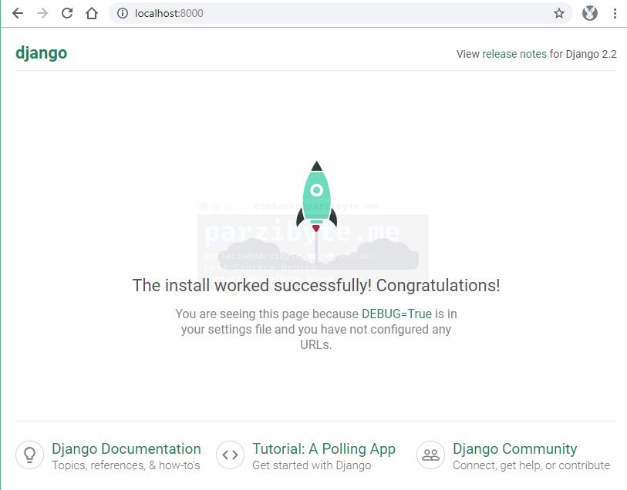This screenshot has width=627, height=490.
Task: Open the Django Documentation link
Action: [126, 449]
